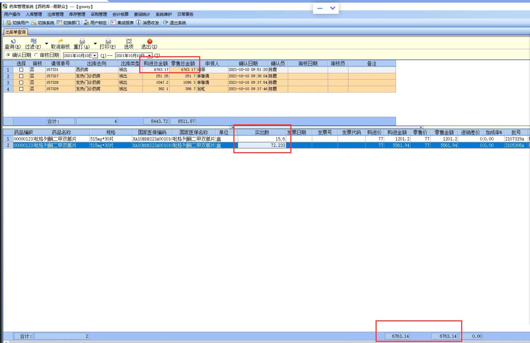Click the 实出数 column header
Image resolution: width=530 pixels, height=343 pixels.
click(262, 132)
